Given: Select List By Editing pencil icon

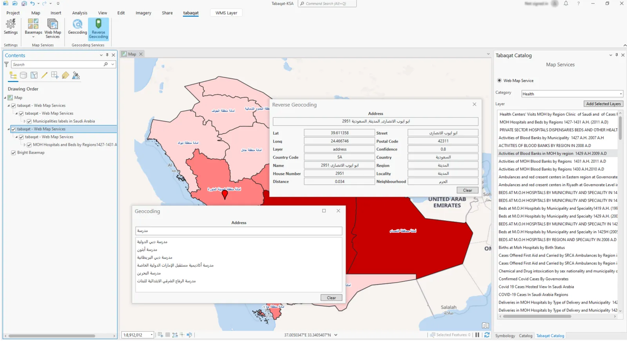Looking at the screenshot, I should pos(44,76).
